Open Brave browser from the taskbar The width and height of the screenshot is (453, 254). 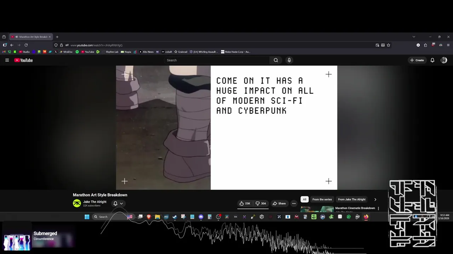(x=149, y=217)
